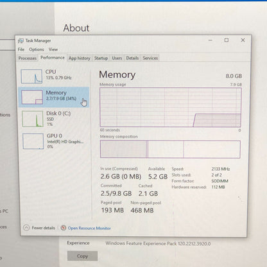Image resolution: width=267 pixels, height=267 pixels.
Task: Switch to the Startup tab
Action: coord(101,58)
